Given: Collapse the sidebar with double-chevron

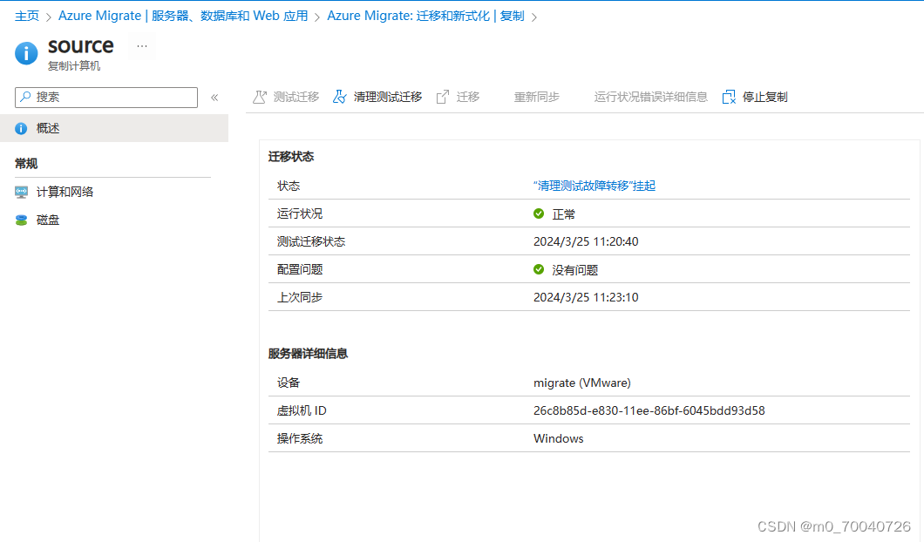Looking at the screenshot, I should click(x=214, y=98).
